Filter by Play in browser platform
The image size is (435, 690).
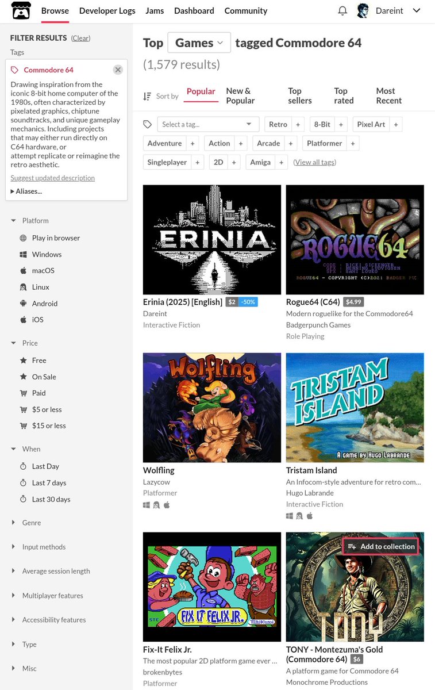49,238
